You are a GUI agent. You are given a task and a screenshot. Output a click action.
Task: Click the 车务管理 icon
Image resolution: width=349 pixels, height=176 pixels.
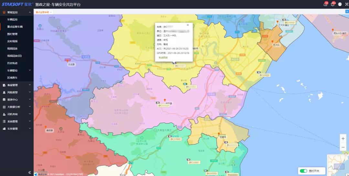click(4, 129)
